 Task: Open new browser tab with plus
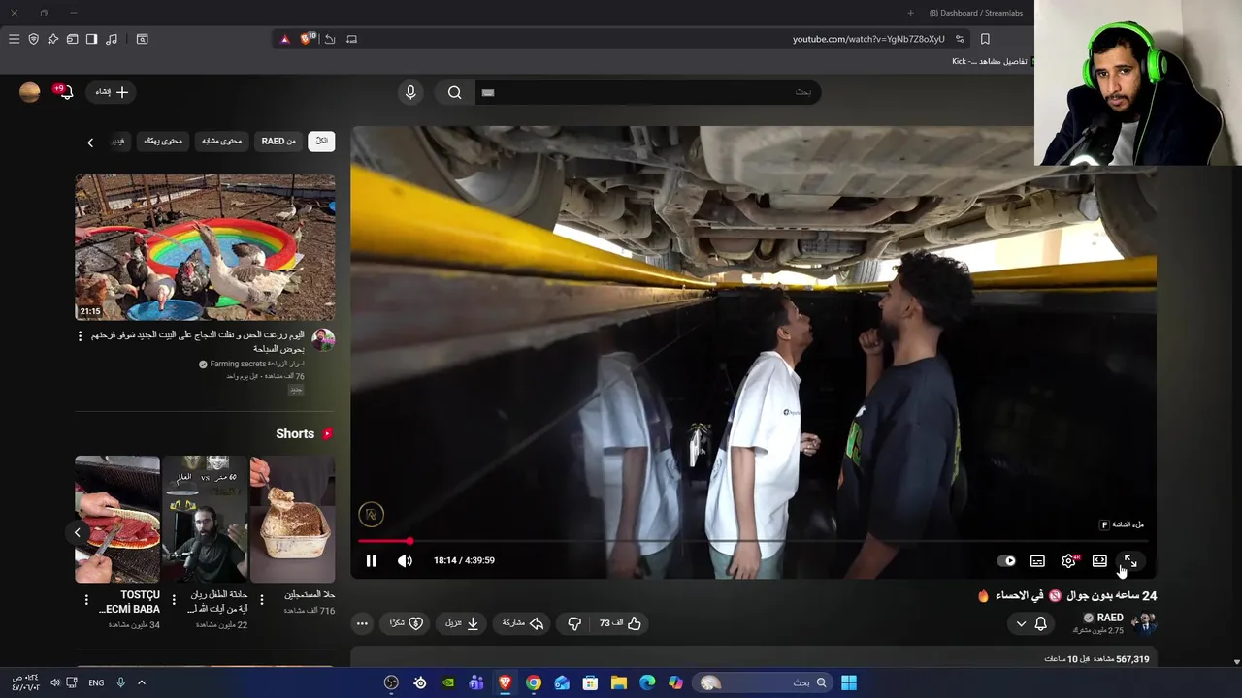pos(910,13)
